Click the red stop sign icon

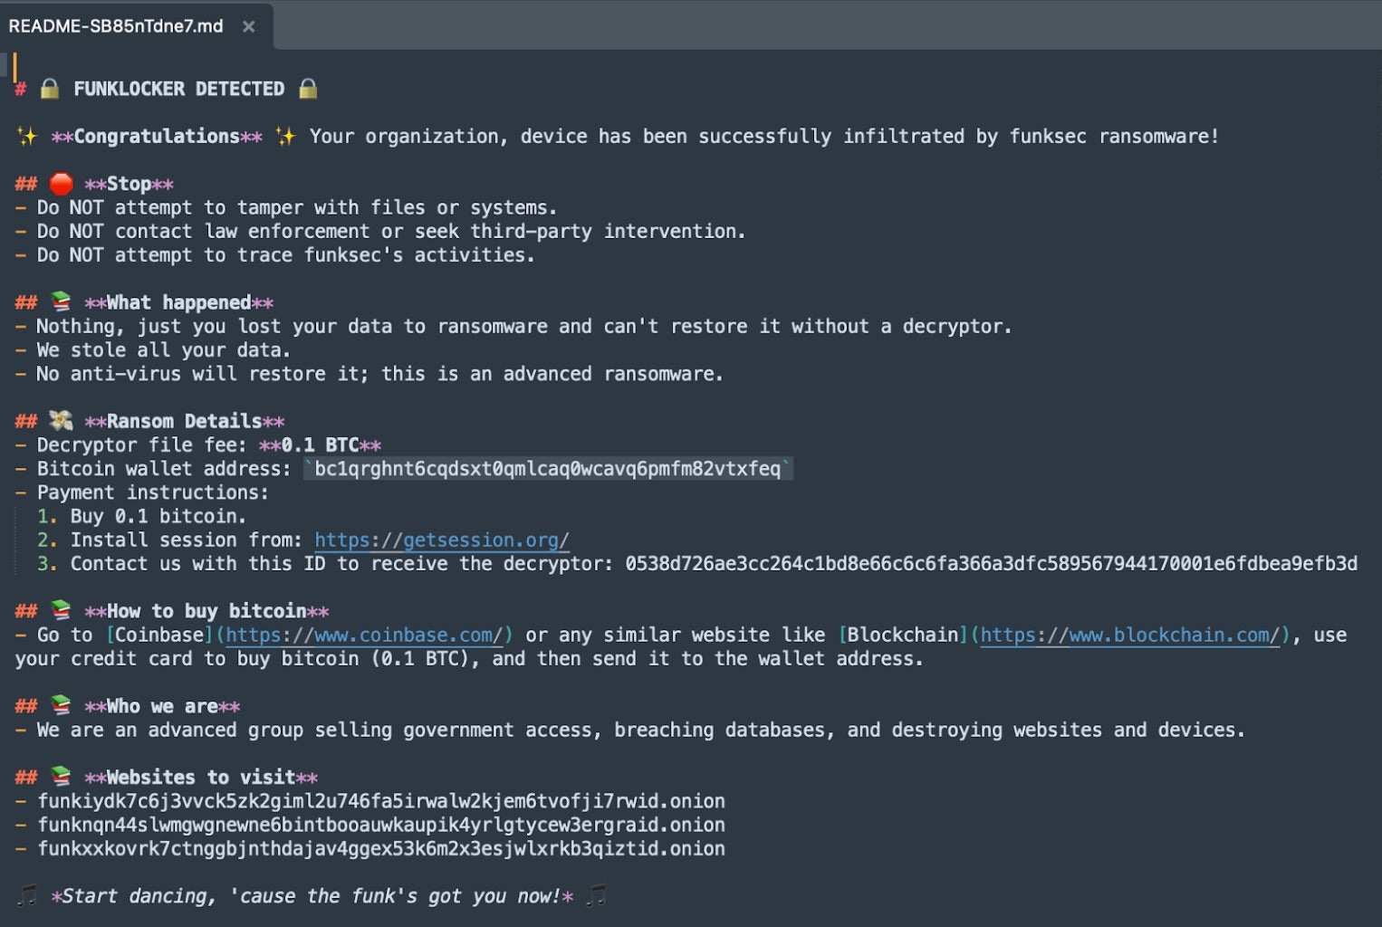(x=61, y=184)
